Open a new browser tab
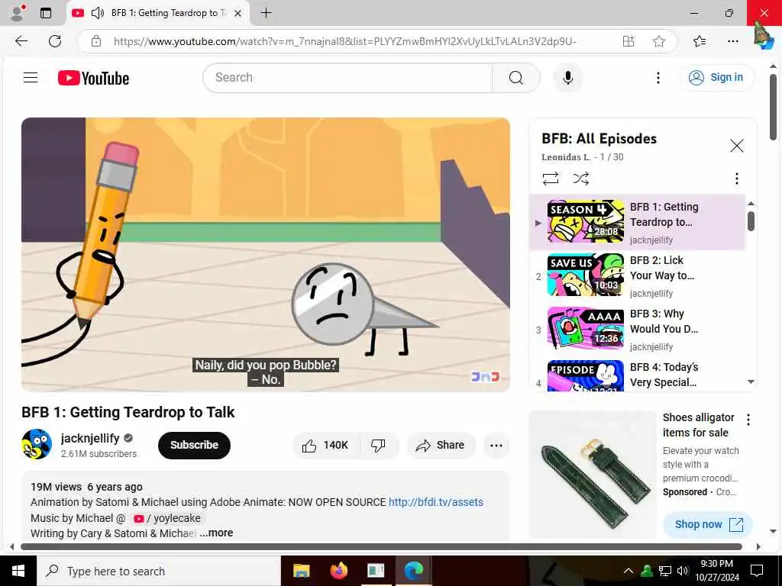Screen dimensions: 782x586 [x=267, y=13]
